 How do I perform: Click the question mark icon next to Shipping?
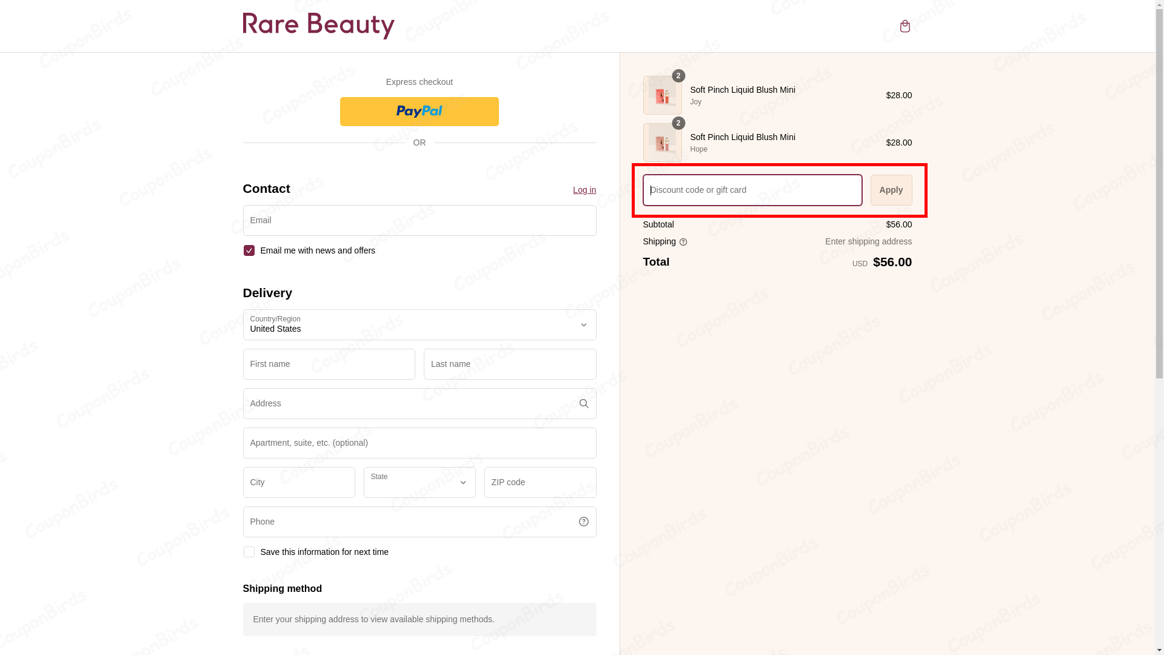tap(683, 242)
